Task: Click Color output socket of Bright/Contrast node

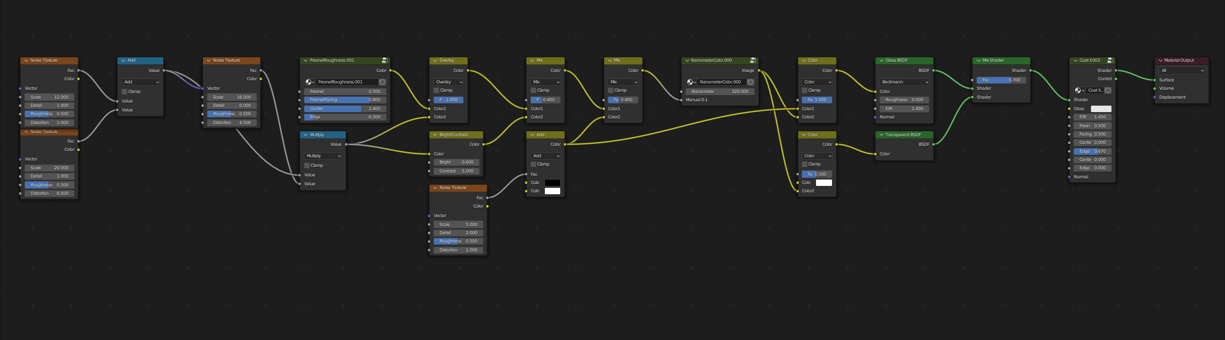Action: pyautogui.click(x=484, y=145)
